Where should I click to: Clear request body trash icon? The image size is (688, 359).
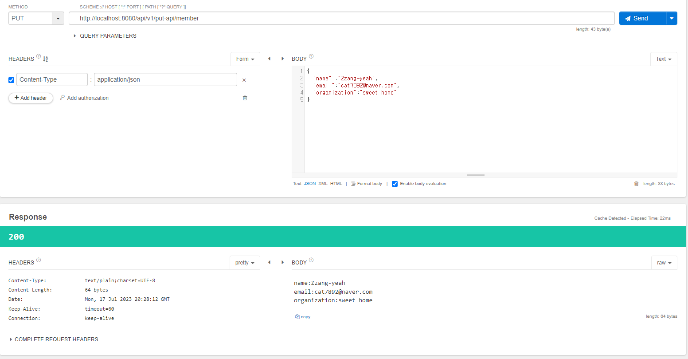[x=636, y=184]
